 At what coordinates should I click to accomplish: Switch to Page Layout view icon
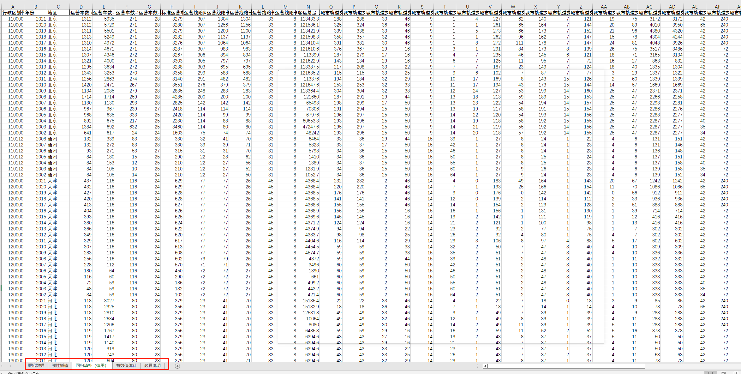point(723,373)
